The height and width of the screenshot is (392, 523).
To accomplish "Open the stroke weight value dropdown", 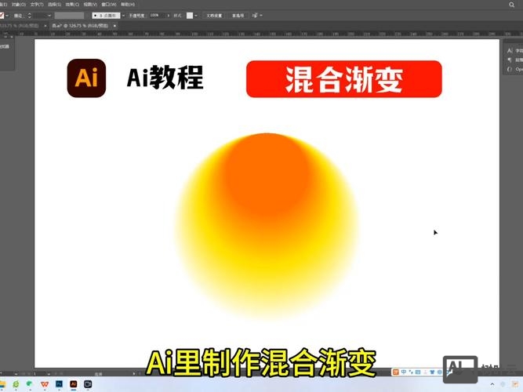I will [49, 16].
